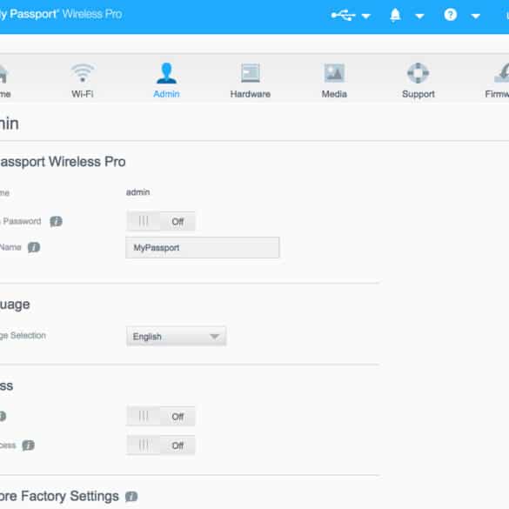Toggle the second Off switch under access section

(161, 445)
